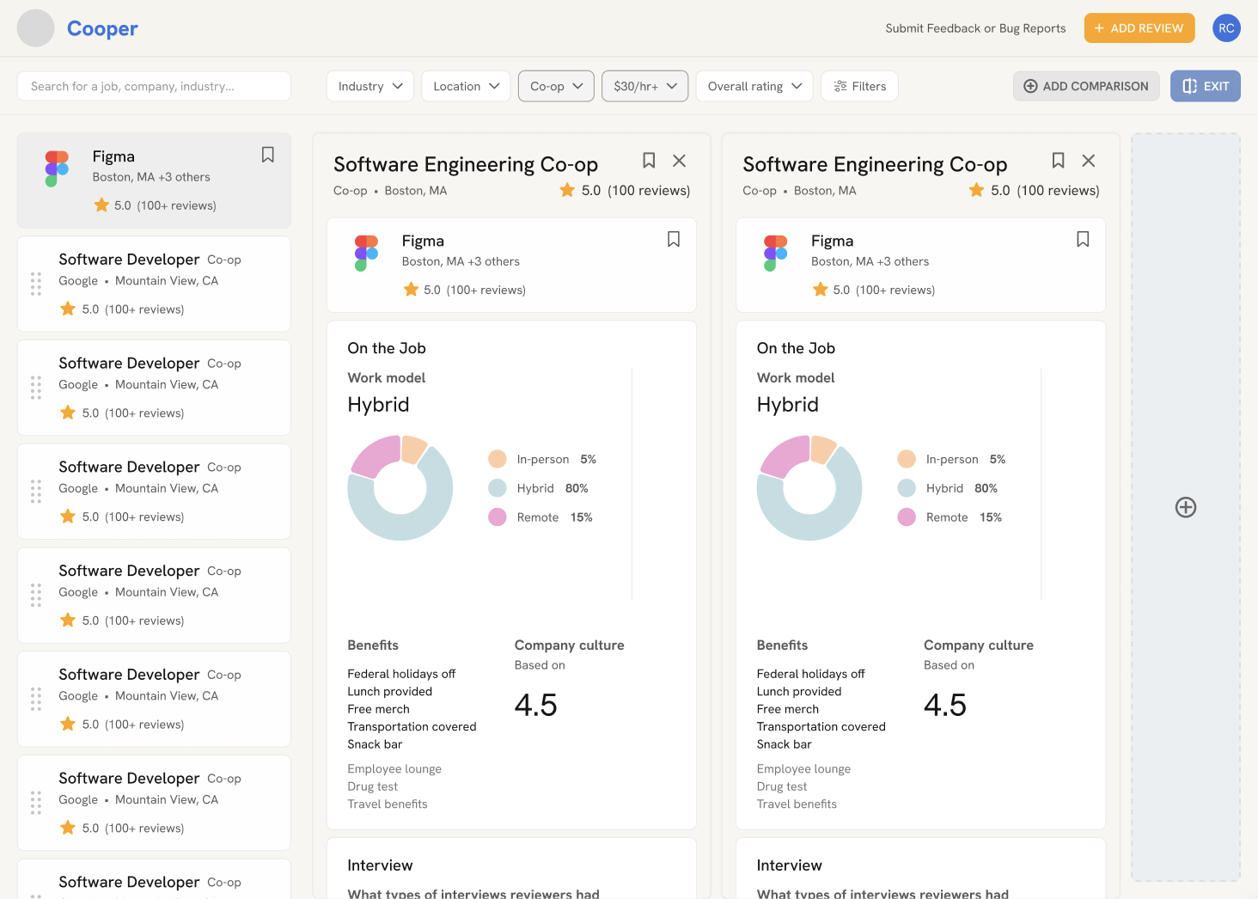Open the Industry dropdown

click(x=370, y=86)
